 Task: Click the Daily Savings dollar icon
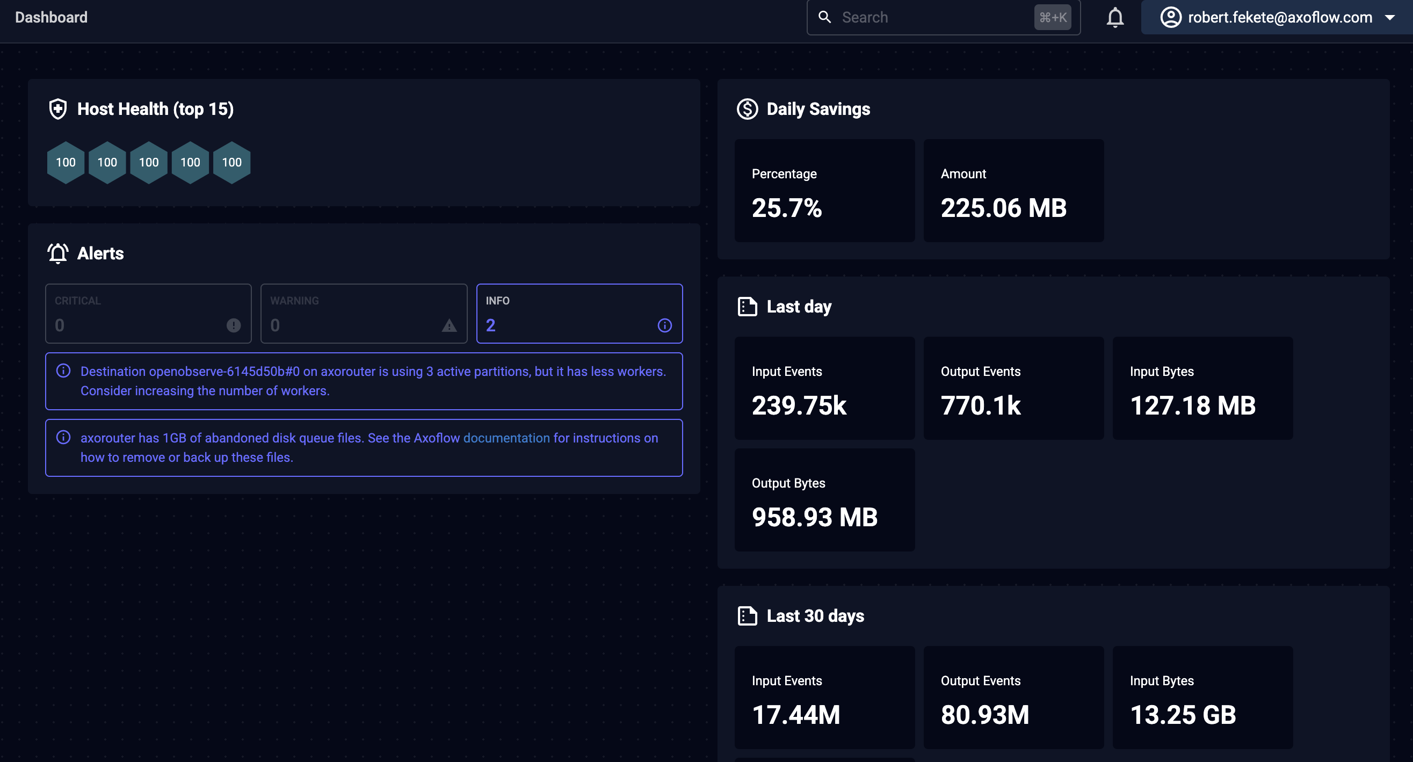(747, 109)
